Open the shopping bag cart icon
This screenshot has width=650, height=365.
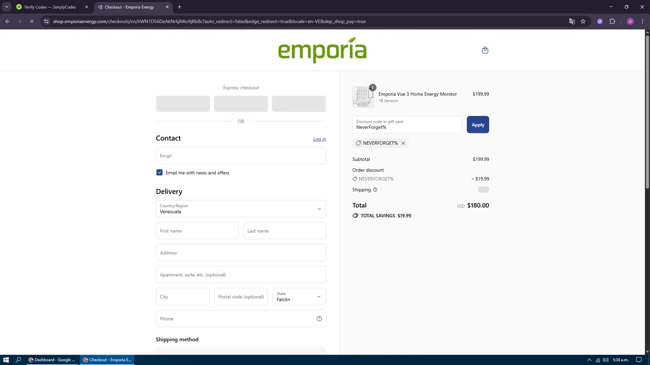coord(485,50)
